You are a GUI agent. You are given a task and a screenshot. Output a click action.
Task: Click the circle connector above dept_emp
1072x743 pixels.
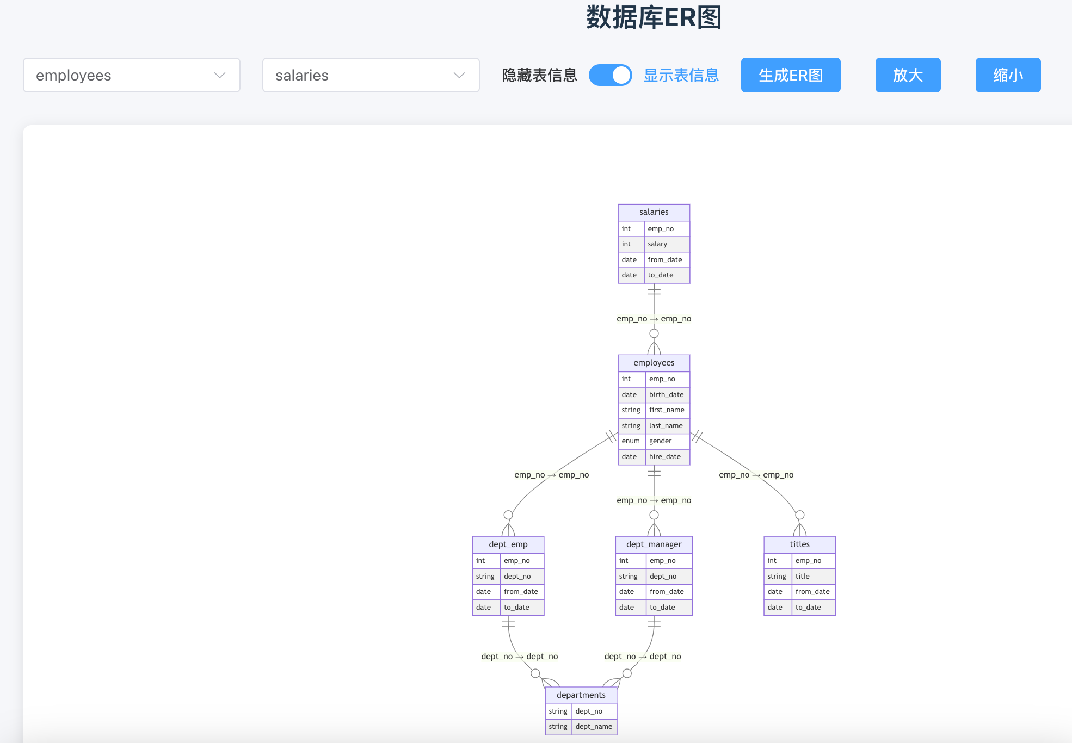pyautogui.click(x=508, y=515)
